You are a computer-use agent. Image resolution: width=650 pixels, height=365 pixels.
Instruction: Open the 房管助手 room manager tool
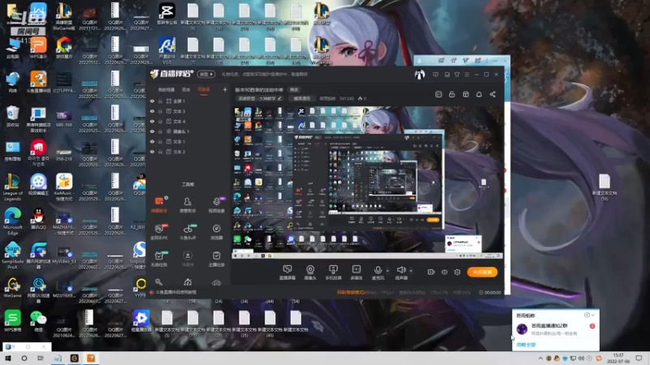[x=188, y=204]
